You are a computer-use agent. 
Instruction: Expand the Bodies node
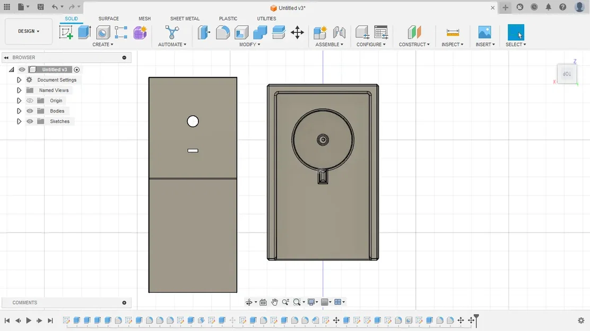(19, 111)
